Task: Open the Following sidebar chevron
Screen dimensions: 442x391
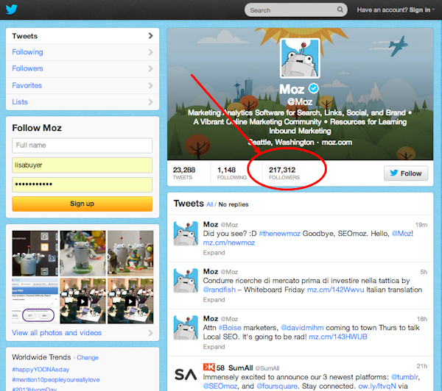Action: click(150, 52)
